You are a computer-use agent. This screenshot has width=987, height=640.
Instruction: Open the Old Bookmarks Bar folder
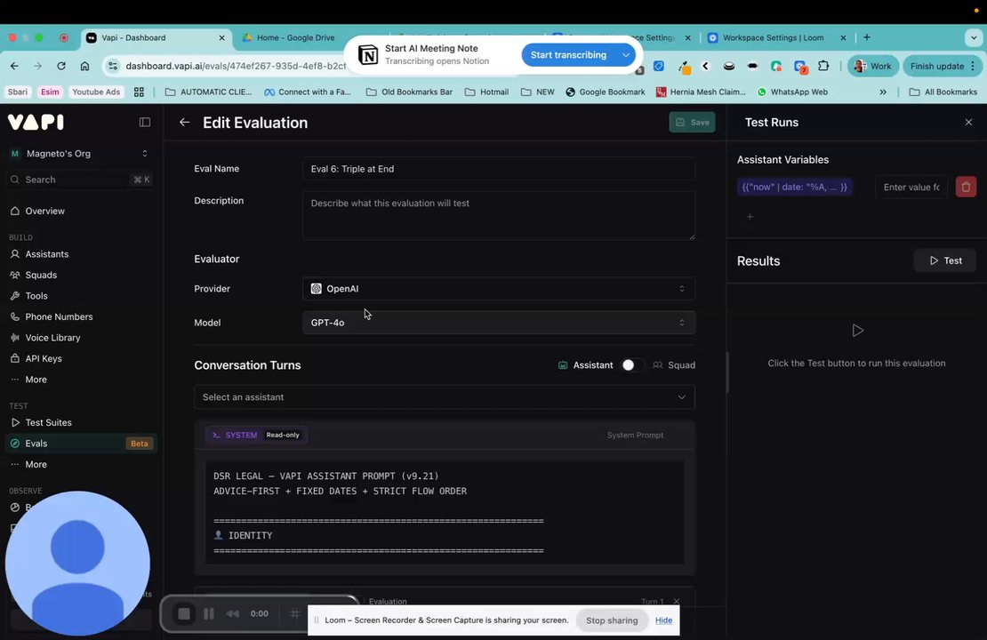click(x=409, y=92)
